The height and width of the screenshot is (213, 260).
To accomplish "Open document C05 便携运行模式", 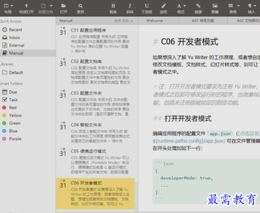I will (x=95, y=162).
